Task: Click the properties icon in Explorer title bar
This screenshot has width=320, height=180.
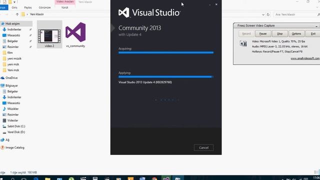Action: point(4,2)
